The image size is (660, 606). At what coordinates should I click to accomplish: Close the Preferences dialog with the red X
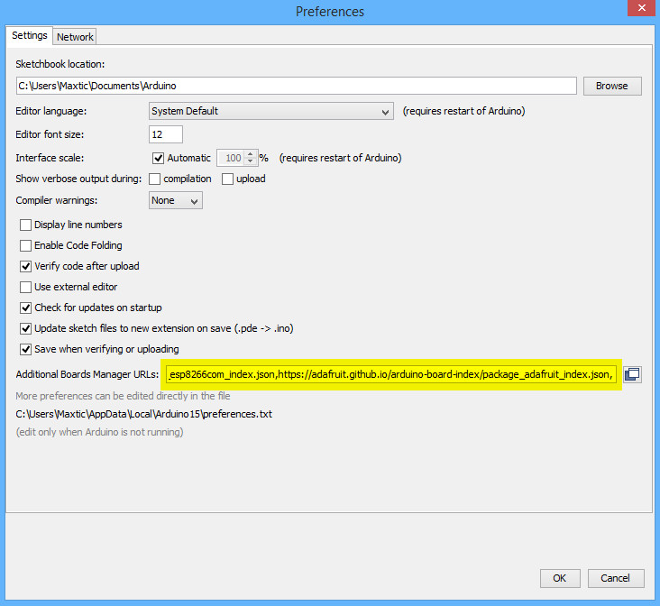click(641, 7)
